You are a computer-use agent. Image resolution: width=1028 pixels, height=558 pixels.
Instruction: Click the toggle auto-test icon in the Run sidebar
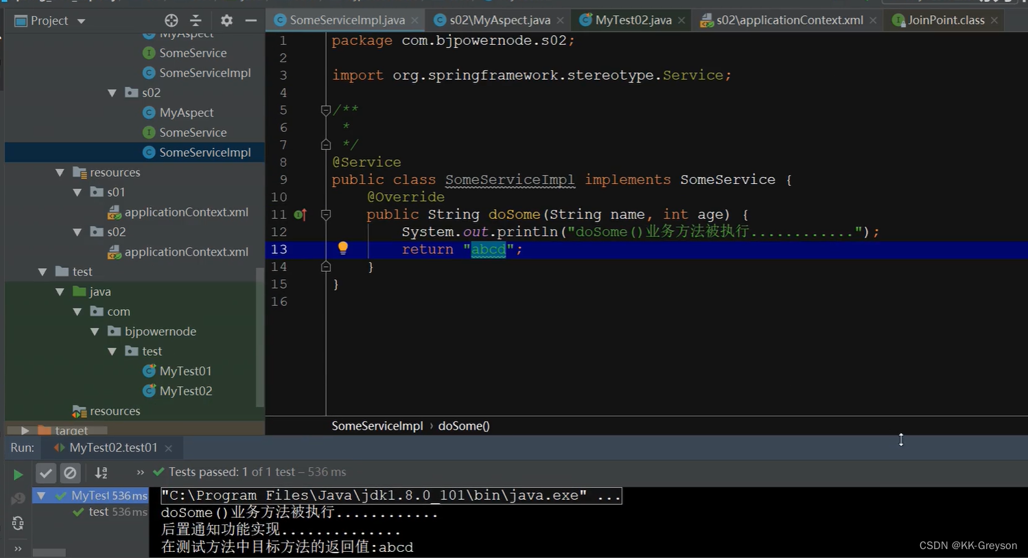[x=18, y=524]
